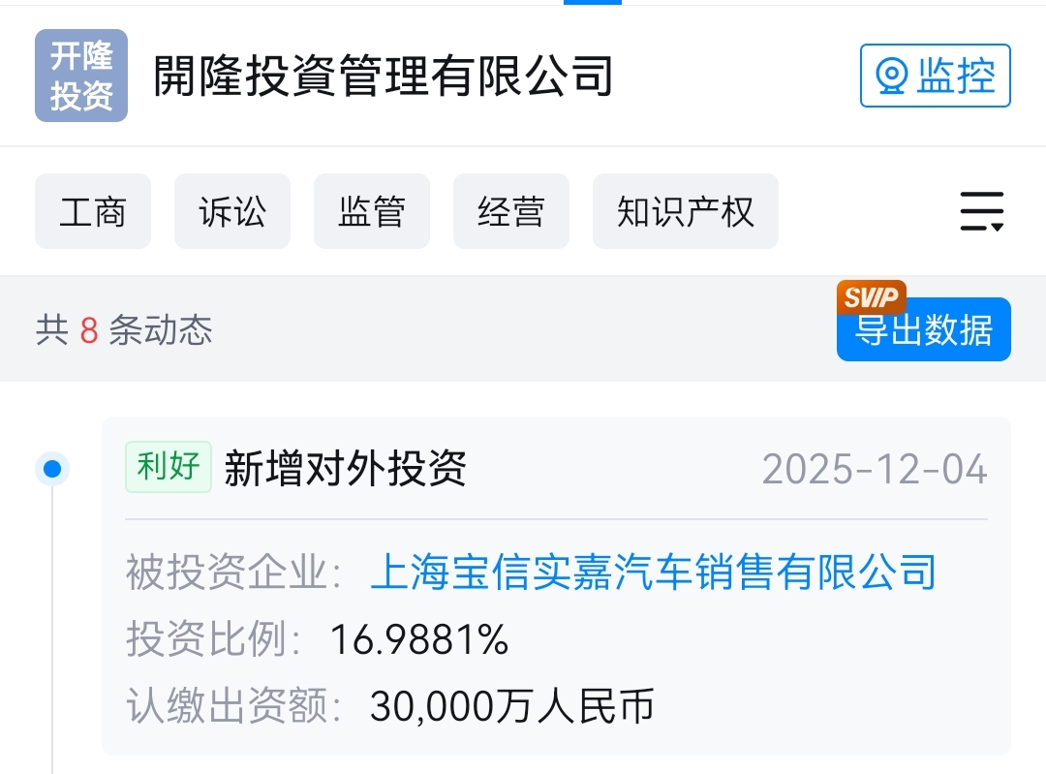Open 上海宝信实嘉汽车销售有限公司 company link

click(653, 572)
